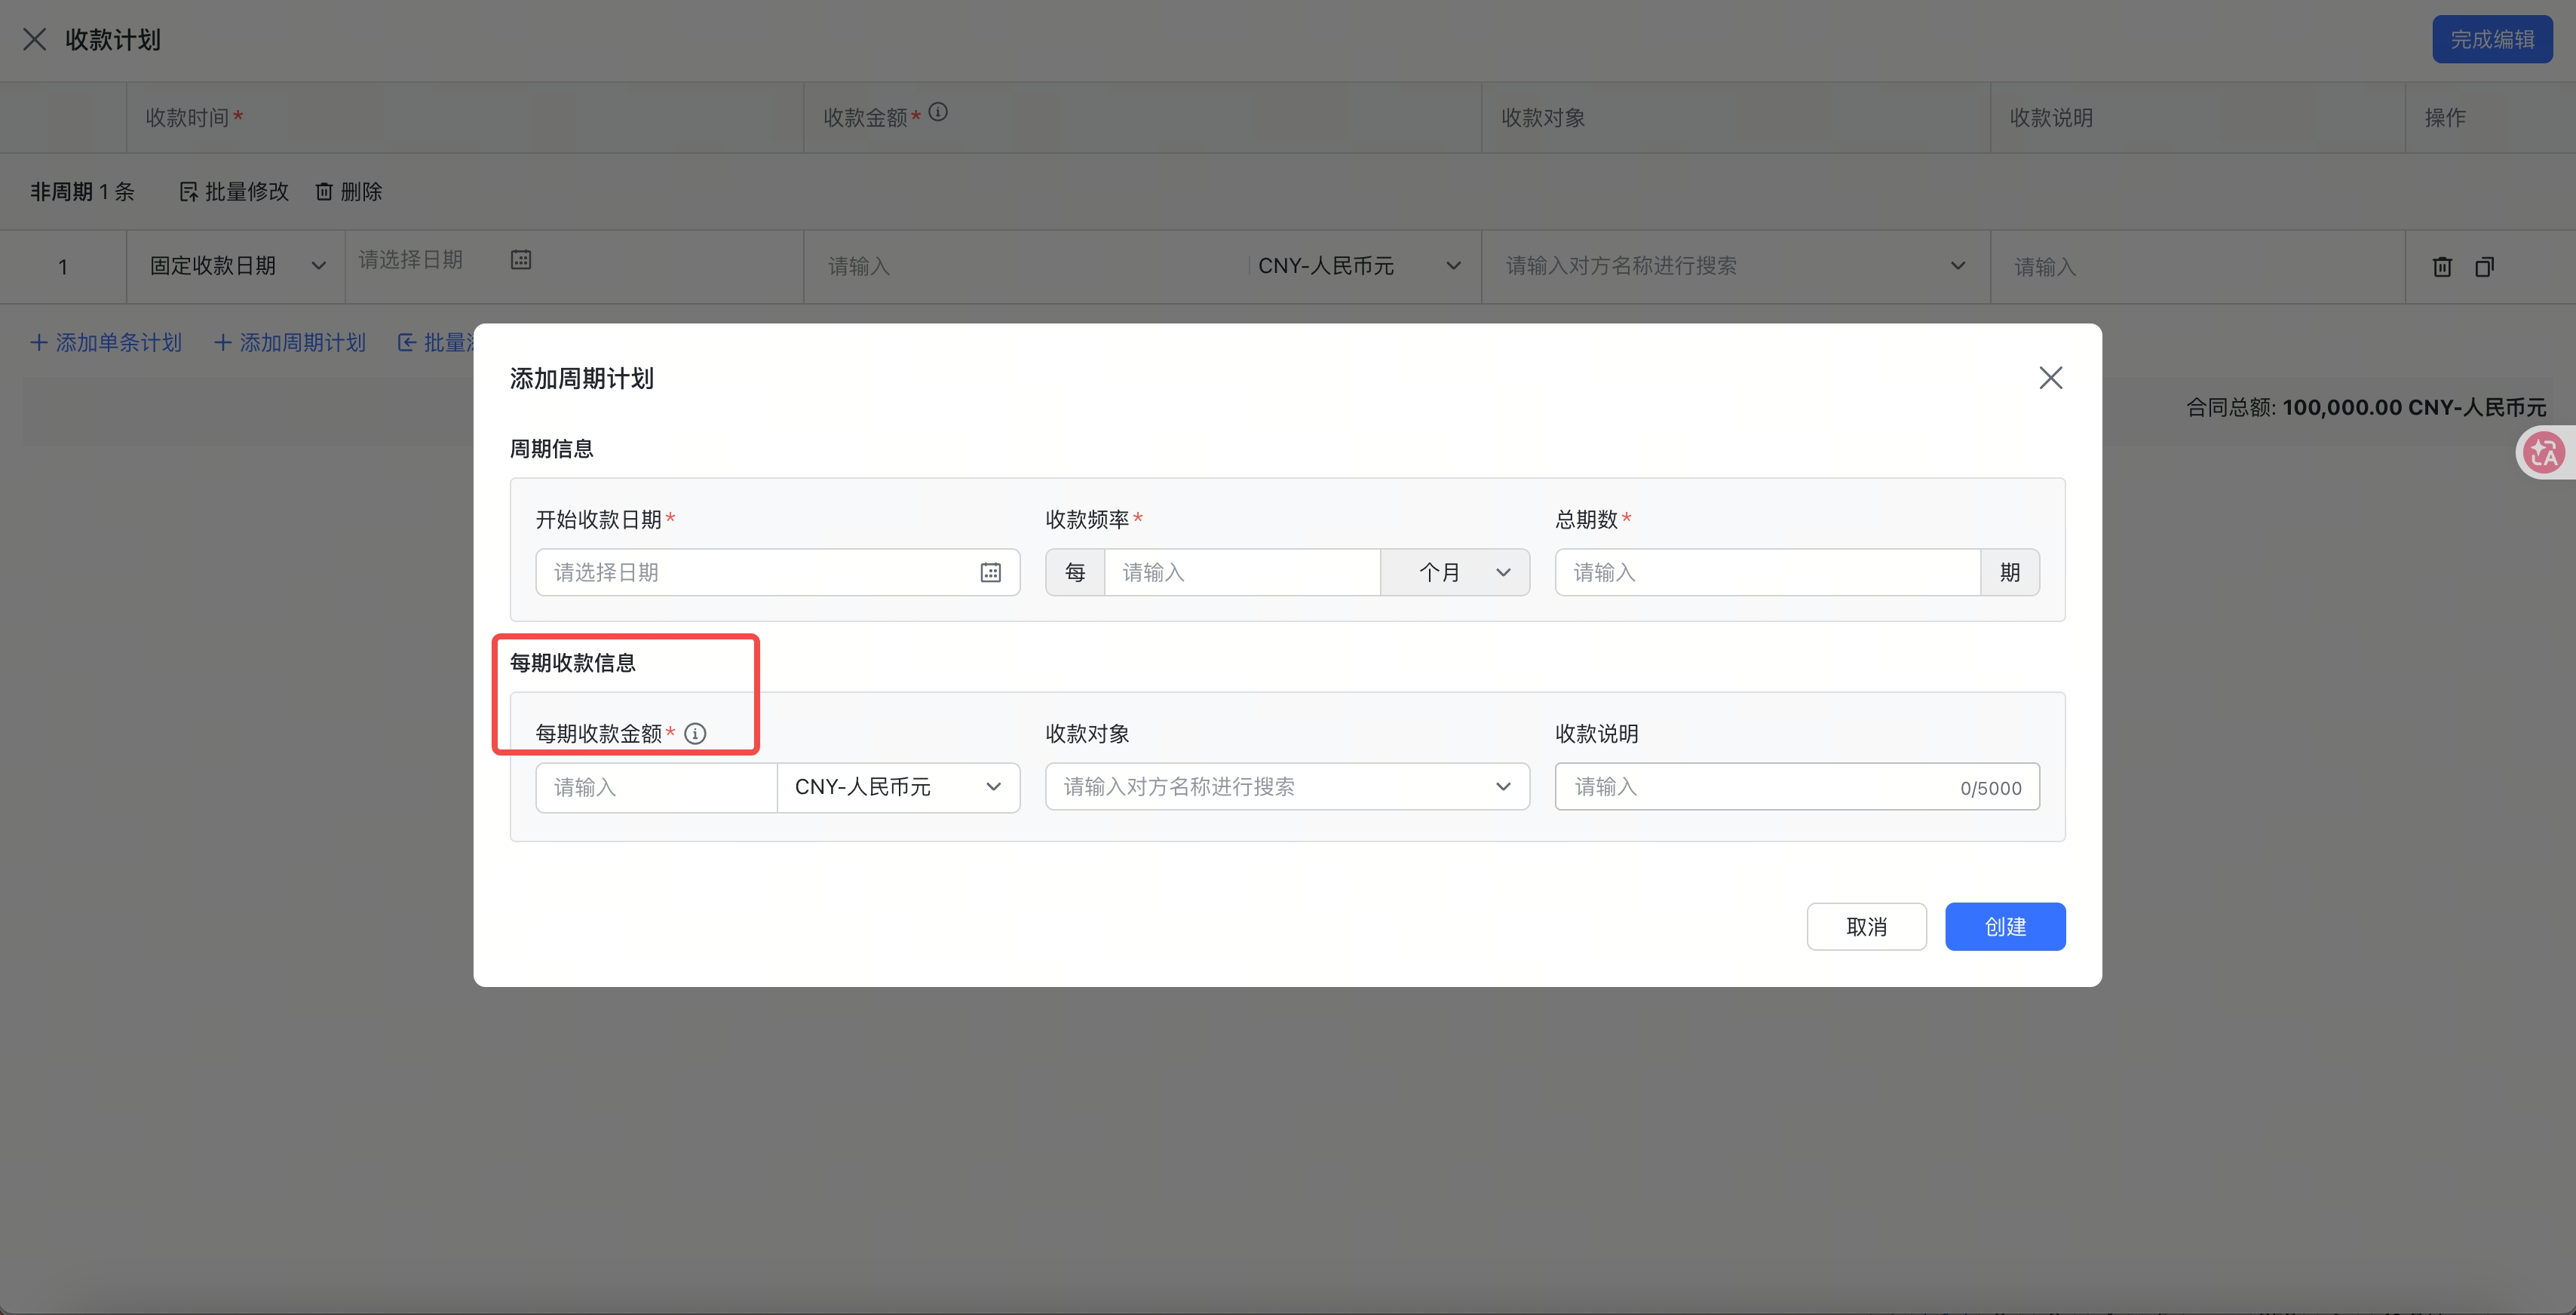Viewport: 2576px width, 1315px height.
Task: Click 批量修改 action
Action: [234, 192]
